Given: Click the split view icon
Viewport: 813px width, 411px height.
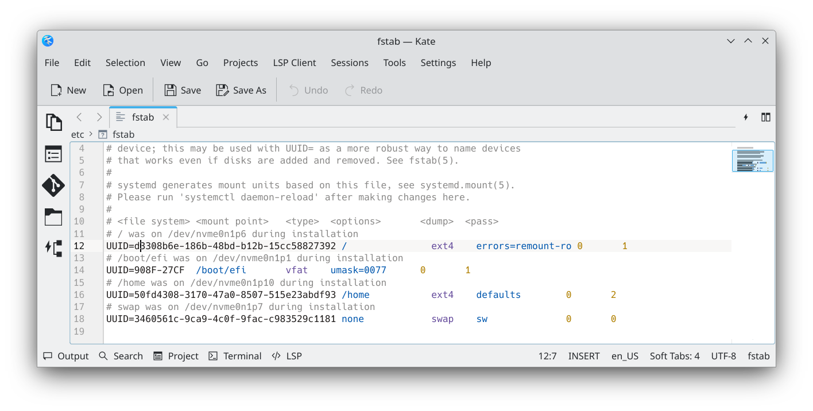Looking at the screenshot, I should point(765,117).
